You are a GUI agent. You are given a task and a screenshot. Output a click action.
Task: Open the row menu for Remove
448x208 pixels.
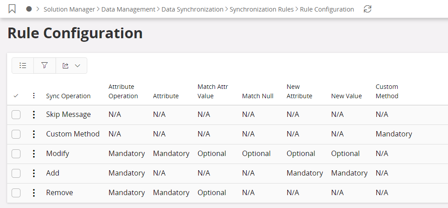[x=34, y=193]
